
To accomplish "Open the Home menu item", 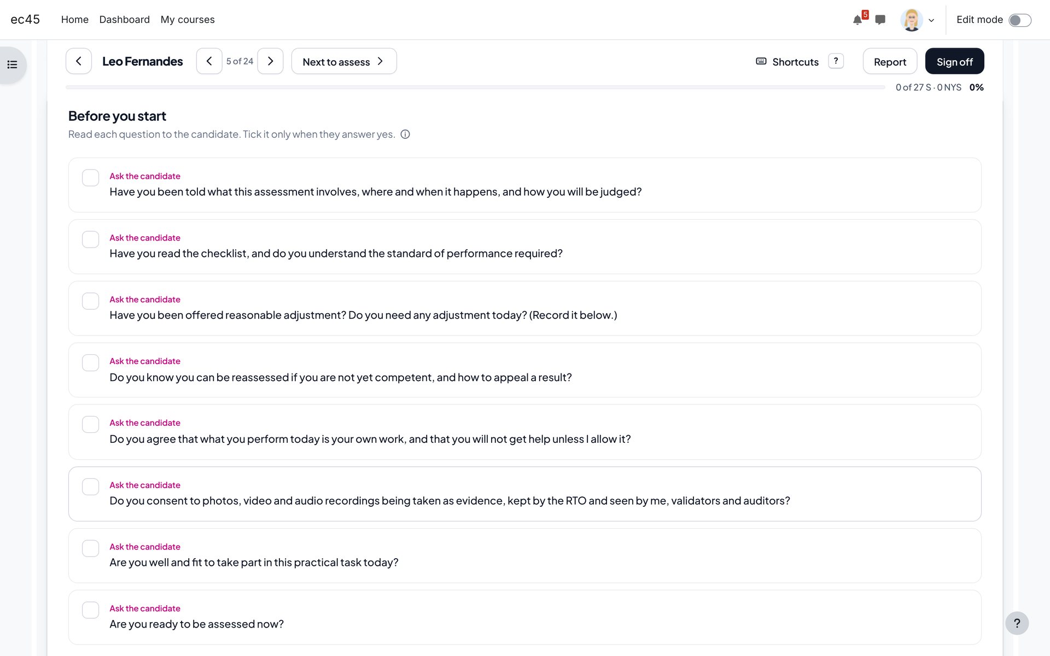I will click(75, 20).
